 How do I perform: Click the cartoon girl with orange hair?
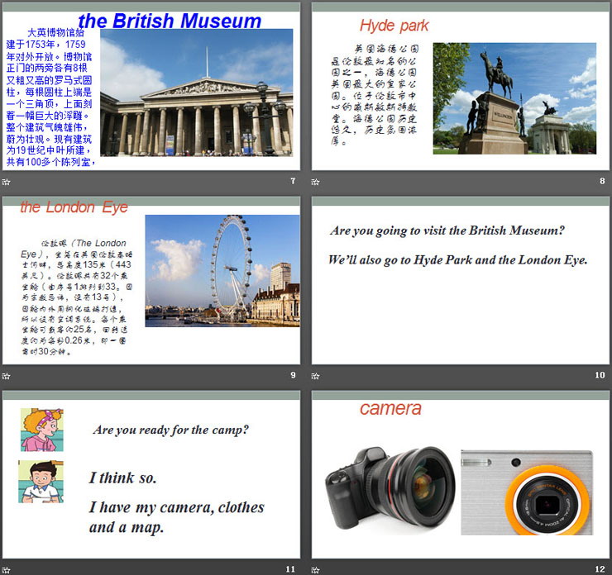(41, 430)
